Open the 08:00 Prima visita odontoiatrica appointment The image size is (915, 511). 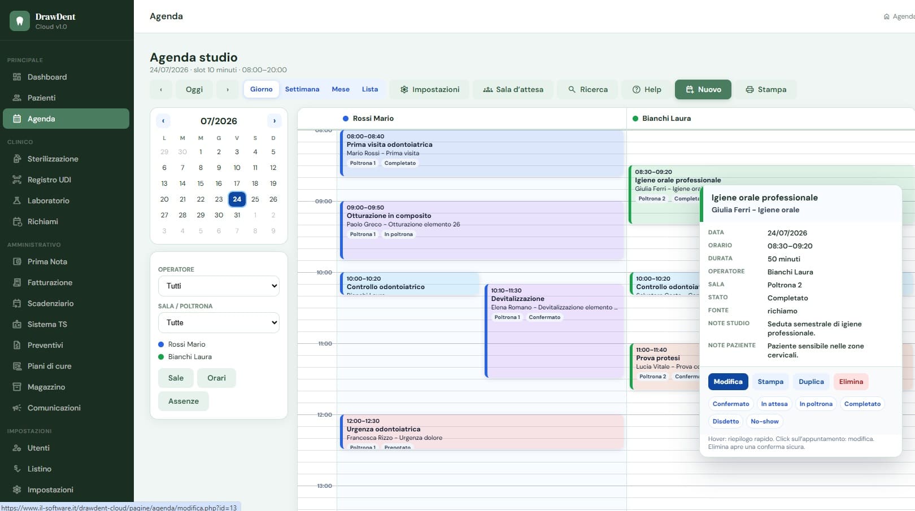click(x=482, y=153)
